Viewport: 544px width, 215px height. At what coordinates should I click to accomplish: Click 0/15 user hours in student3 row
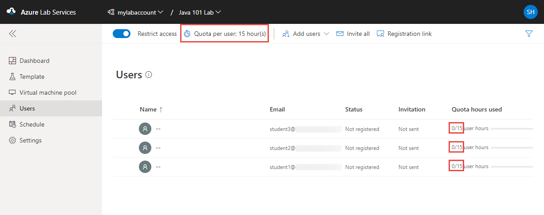pos(470,128)
